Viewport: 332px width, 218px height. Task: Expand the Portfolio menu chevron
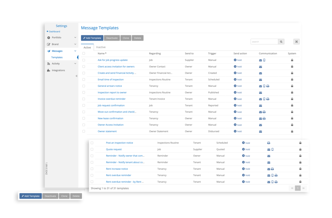click(75, 38)
